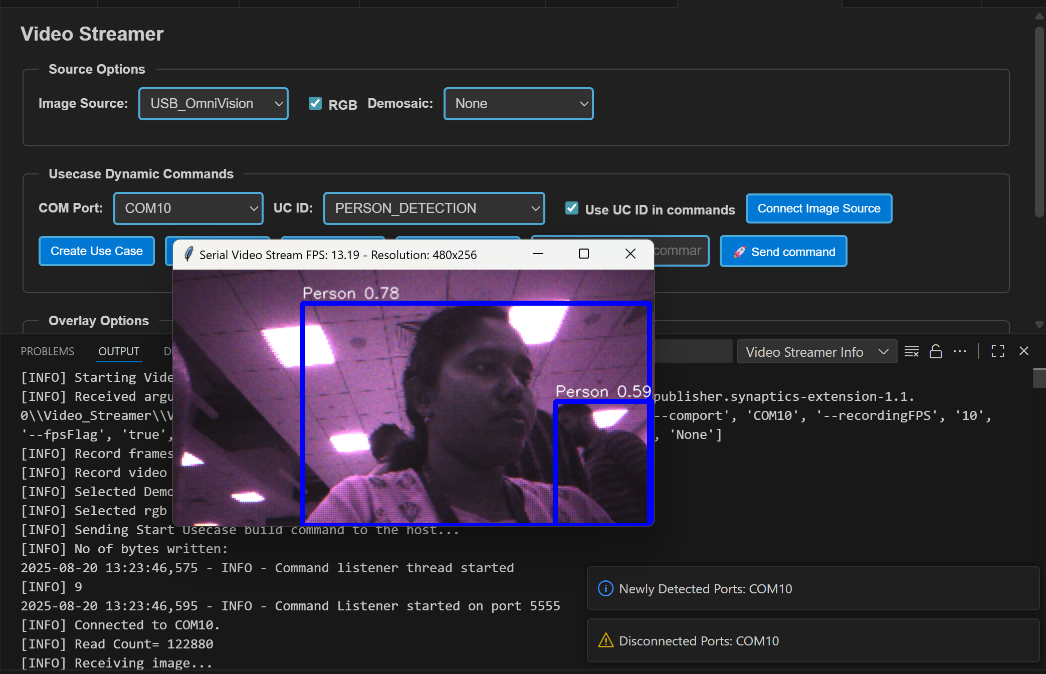
Task: Uncheck the RGB checkbox
Action: (315, 103)
